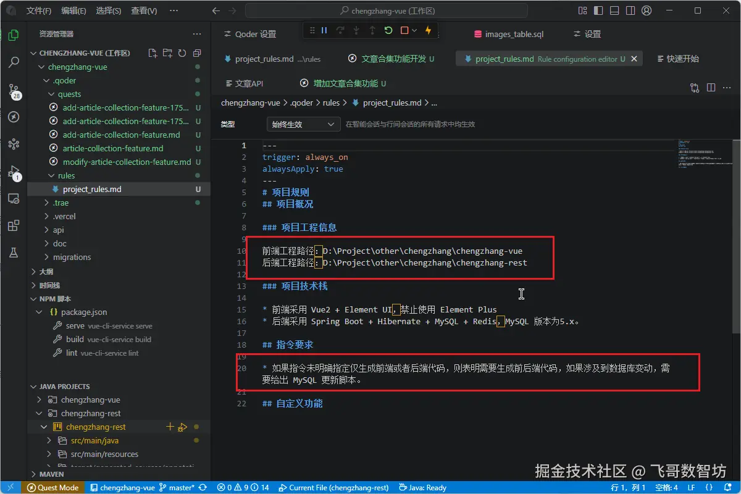Click the debug step into icon
This screenshot has height=494, width=741.
click(356, 30)
